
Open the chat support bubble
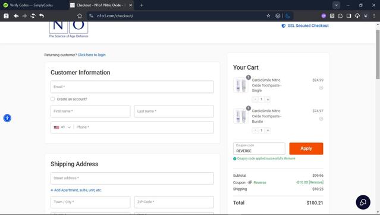(363, 202)
